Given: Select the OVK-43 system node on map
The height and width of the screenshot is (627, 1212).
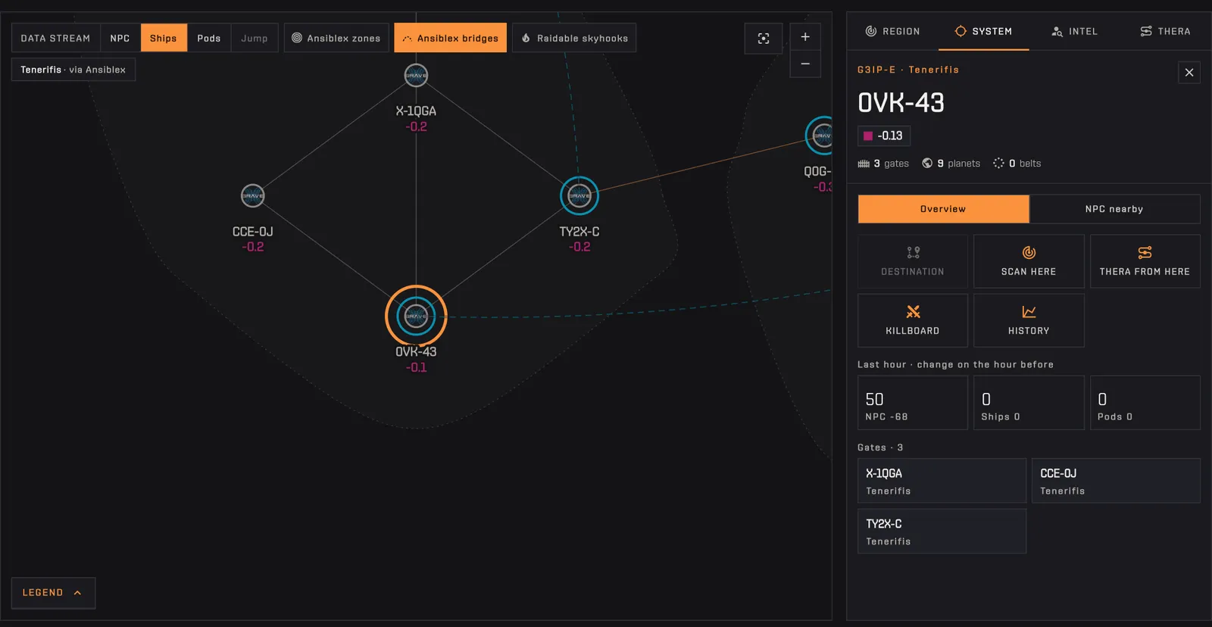Looking at the screenshot, I should click(x=416, y=316).
